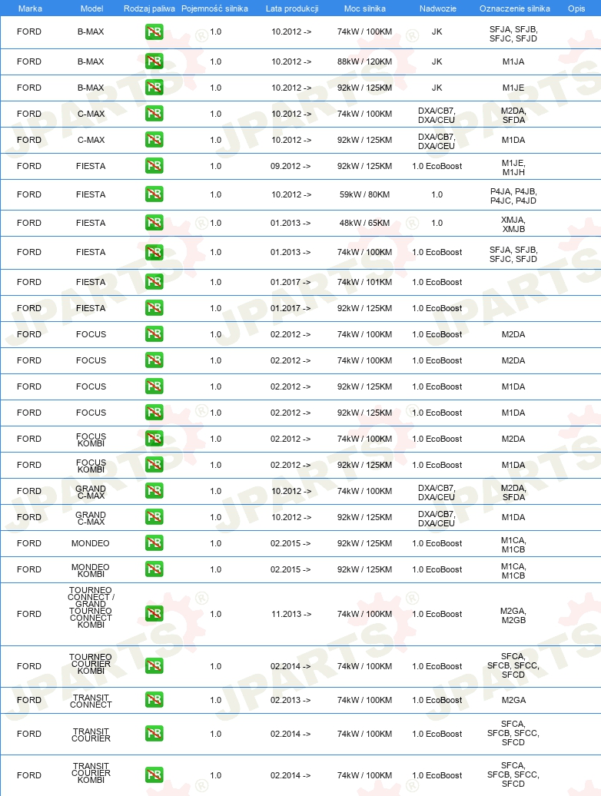This screenshot has width=601, height=796.
Task: Click the fuel icon in the TRANSIT COURIER (non-KOMBI) row
Action: point(154,734)
